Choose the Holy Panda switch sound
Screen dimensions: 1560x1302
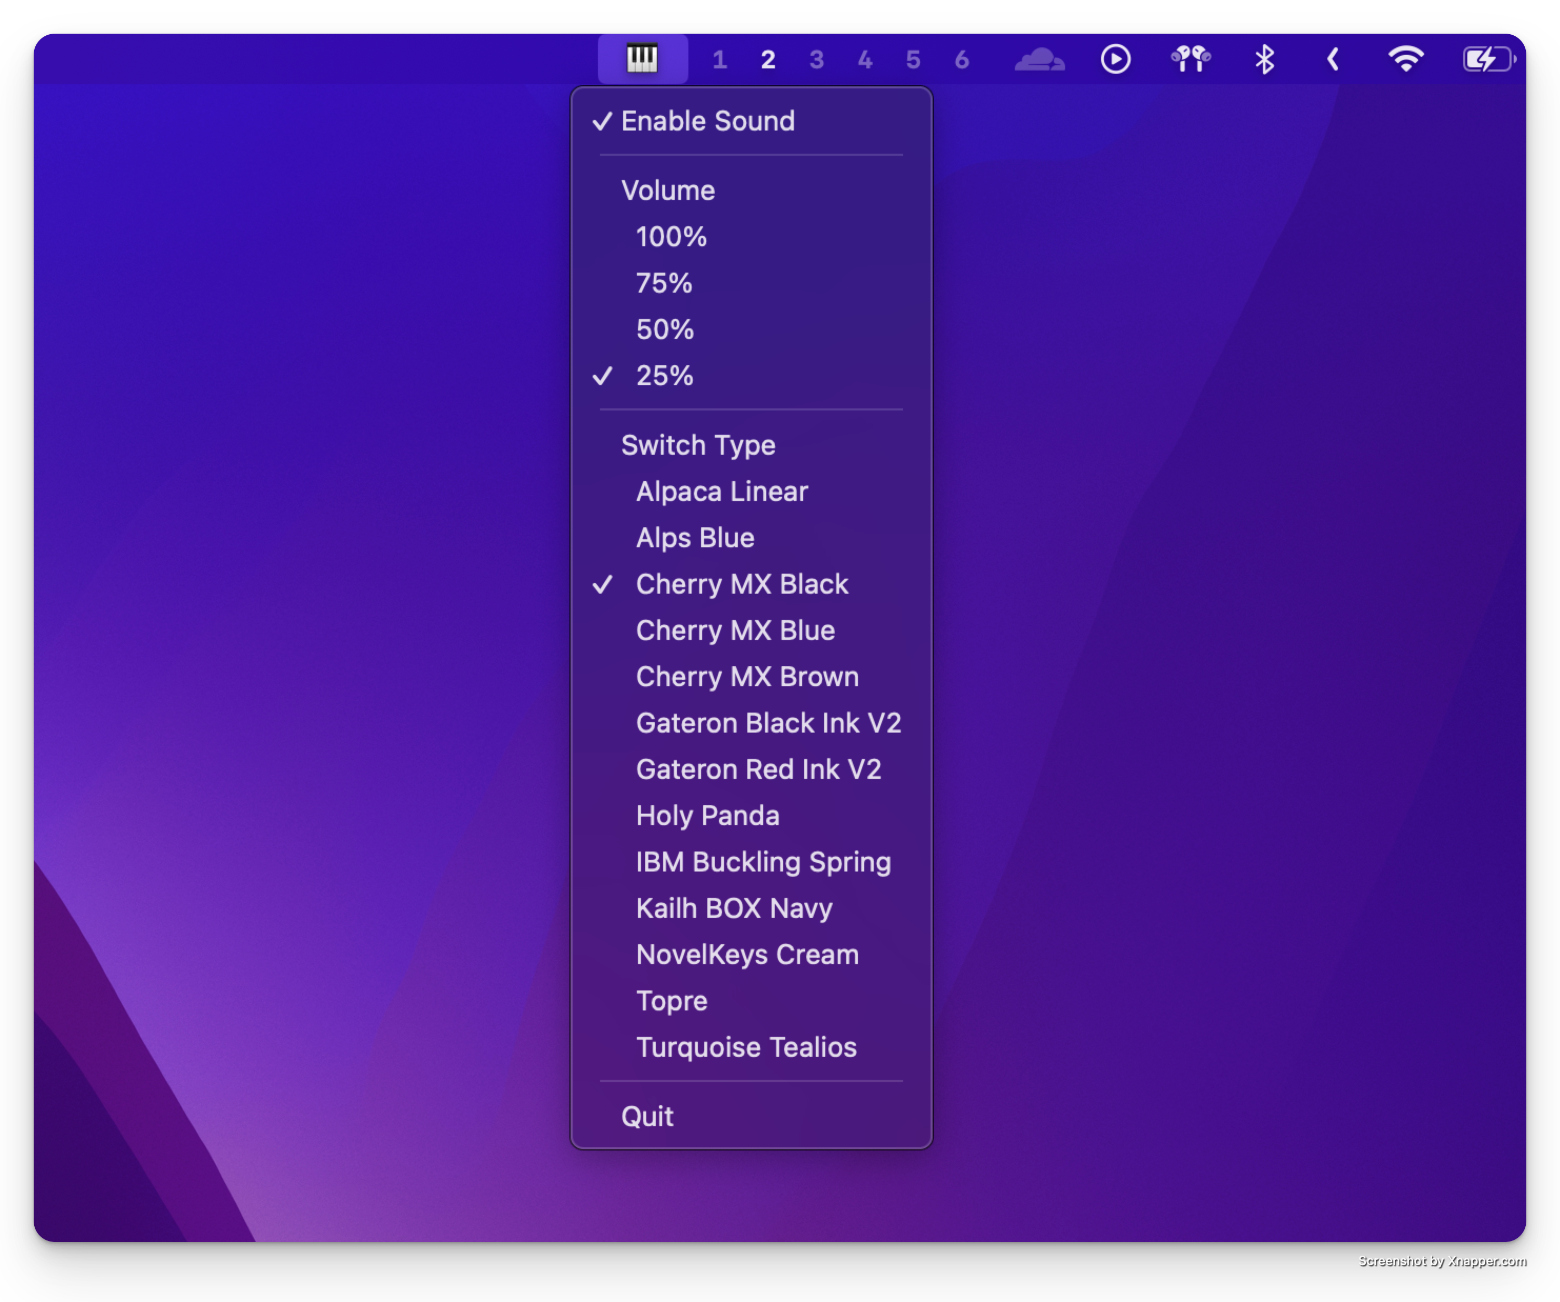[707, 816]
